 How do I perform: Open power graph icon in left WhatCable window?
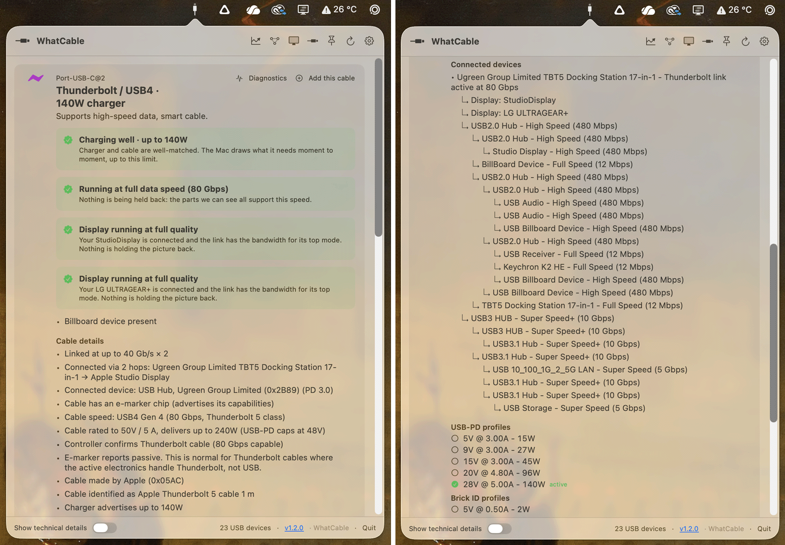point(256,41)
